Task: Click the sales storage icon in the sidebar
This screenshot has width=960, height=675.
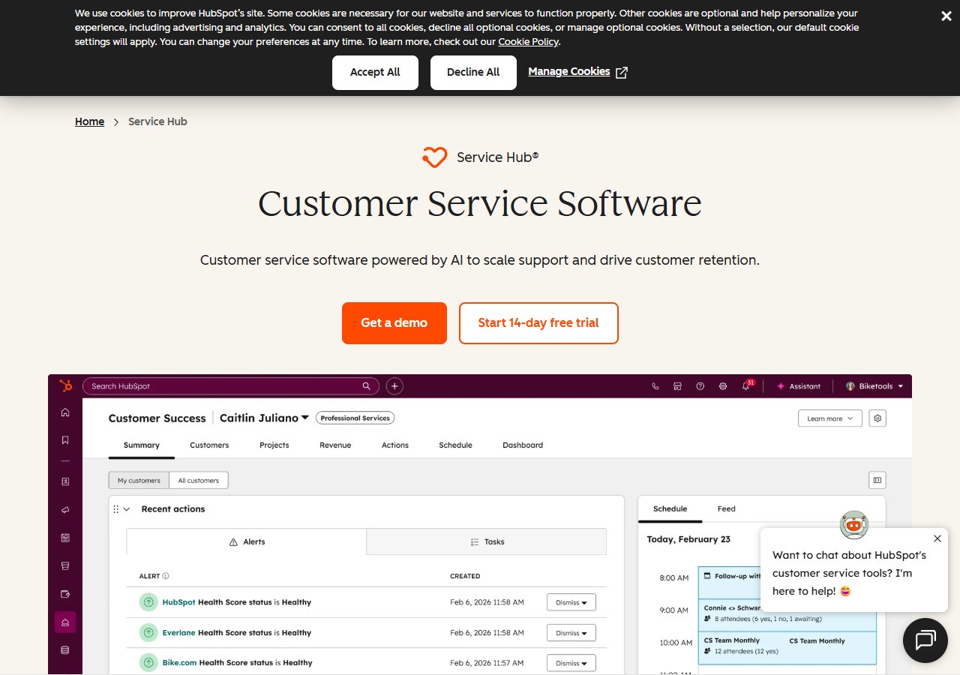Action: (x=65, y=565)
